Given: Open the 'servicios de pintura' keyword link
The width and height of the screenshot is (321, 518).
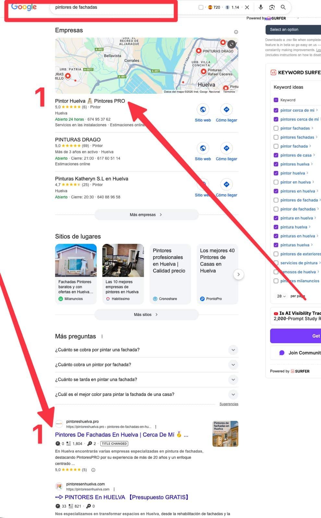Looking at the screenshot, I should (299, 263).
